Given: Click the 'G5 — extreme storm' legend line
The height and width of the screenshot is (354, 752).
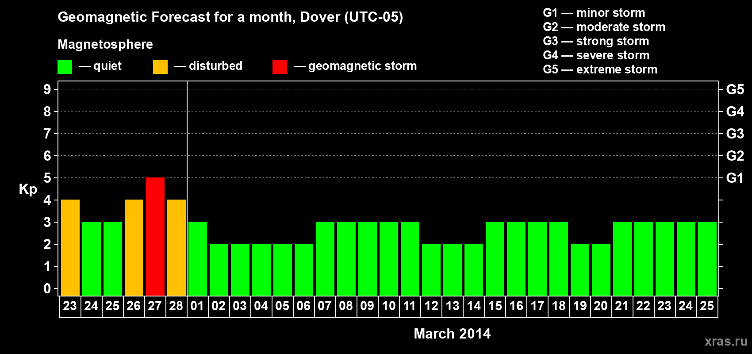Looking at the screenshot, I should click(600, 69).
